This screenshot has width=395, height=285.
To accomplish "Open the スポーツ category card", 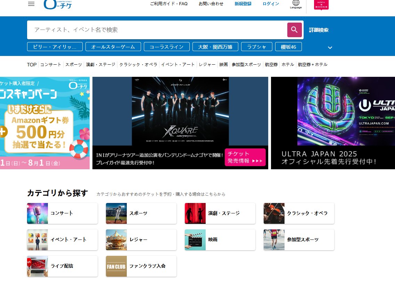I will pos(141,213).
